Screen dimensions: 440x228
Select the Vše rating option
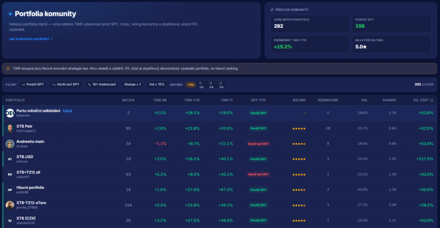[191, 85]
